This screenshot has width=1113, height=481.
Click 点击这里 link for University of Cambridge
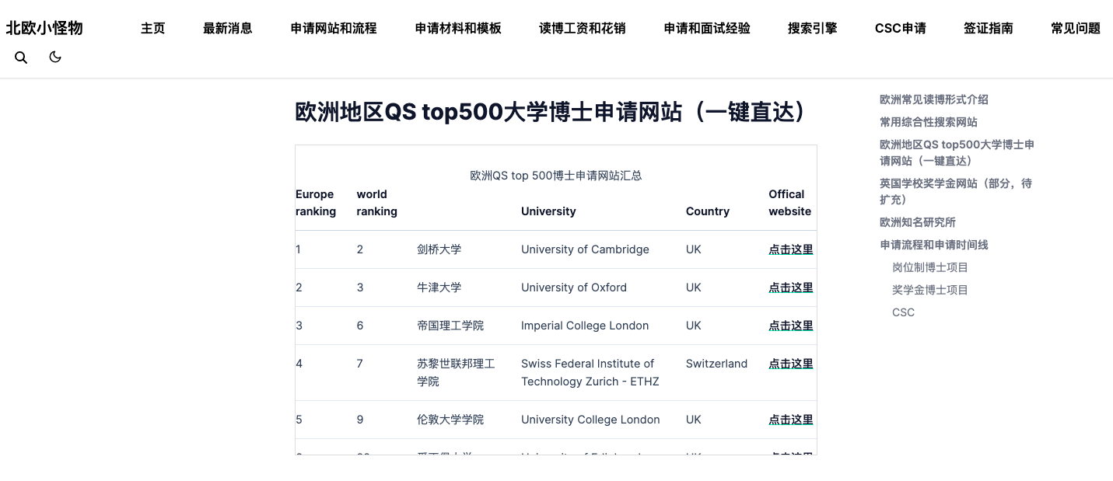pyautogui.click(x=791, y=249)
